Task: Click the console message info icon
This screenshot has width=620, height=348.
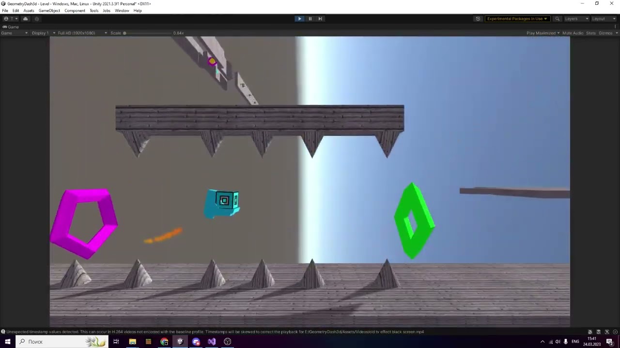Action: point(3,332)
